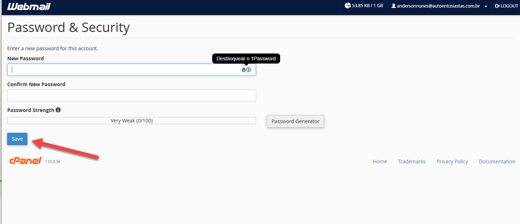The width and height of the screenshot is (520, 224).
Task: Open the Trademarks link
Action: [x=411, y=162]
